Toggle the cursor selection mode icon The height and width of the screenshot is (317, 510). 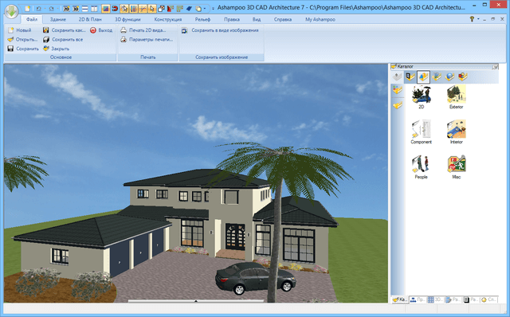[x=124, y=9]
